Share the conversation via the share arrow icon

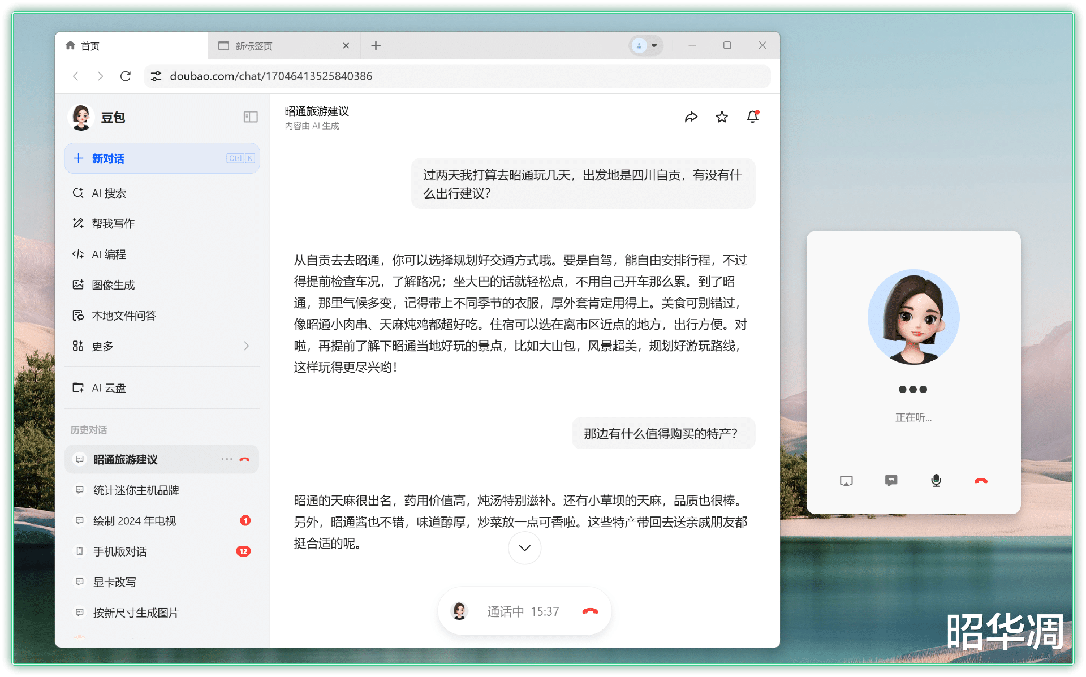pyautogui.click(x=691, y=117)
